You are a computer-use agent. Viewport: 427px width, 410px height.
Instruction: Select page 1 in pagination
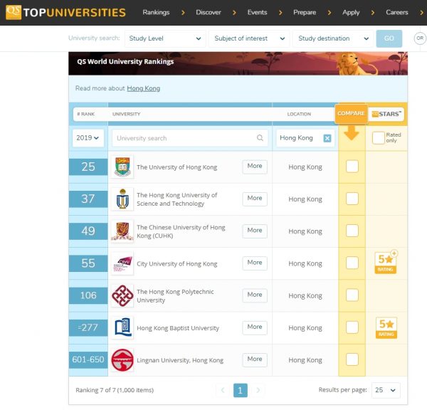tap(241, 390)
